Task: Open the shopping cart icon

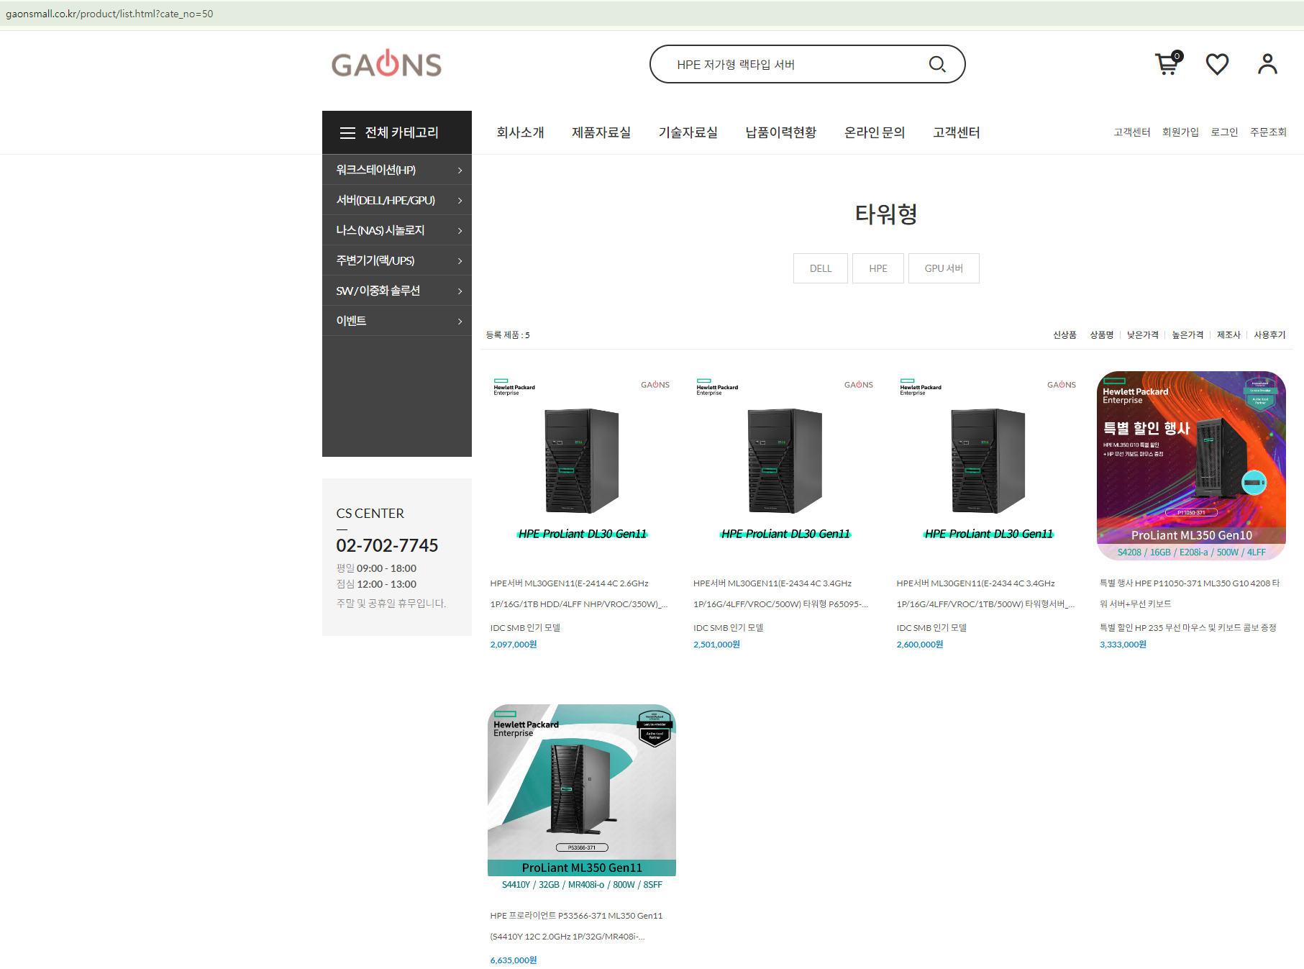Action: [1168, 63]
